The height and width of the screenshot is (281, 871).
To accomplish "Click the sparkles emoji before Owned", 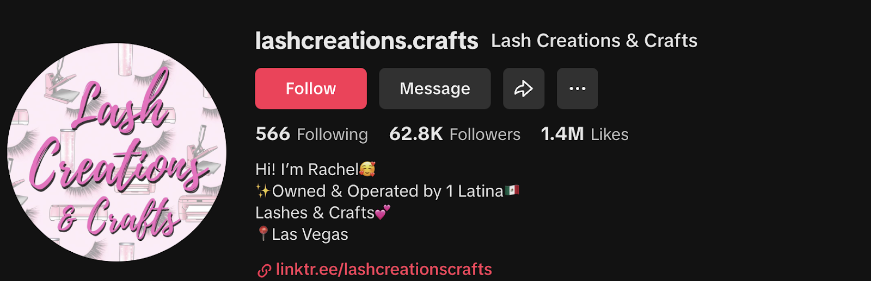I will [263, 191].
